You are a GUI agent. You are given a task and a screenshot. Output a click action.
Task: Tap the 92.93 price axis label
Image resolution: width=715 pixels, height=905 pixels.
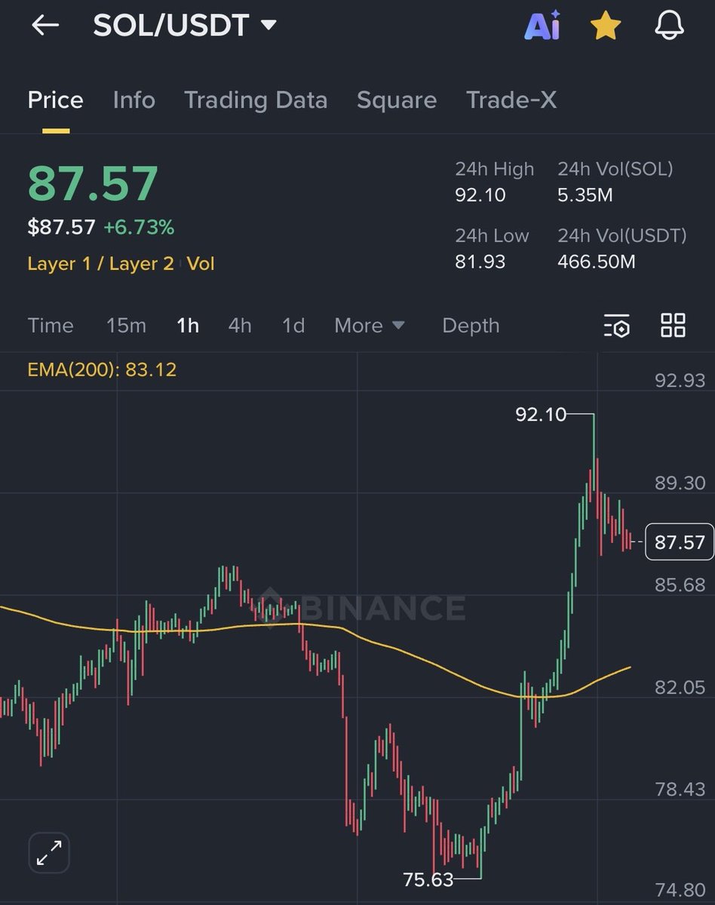[x=680, y=381]
